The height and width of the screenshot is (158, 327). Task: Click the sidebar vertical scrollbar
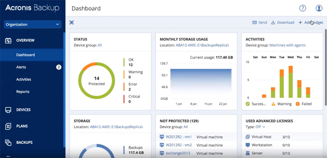click(x=64, y=90)
